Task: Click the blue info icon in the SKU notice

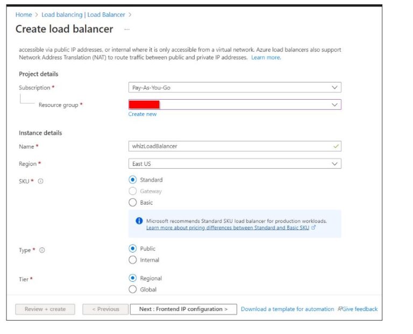Action: click(139, 221)
